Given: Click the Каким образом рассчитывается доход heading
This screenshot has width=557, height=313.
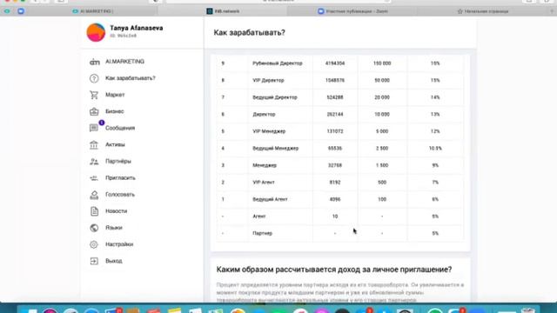Looking at the screenshot, I should 334,270.
